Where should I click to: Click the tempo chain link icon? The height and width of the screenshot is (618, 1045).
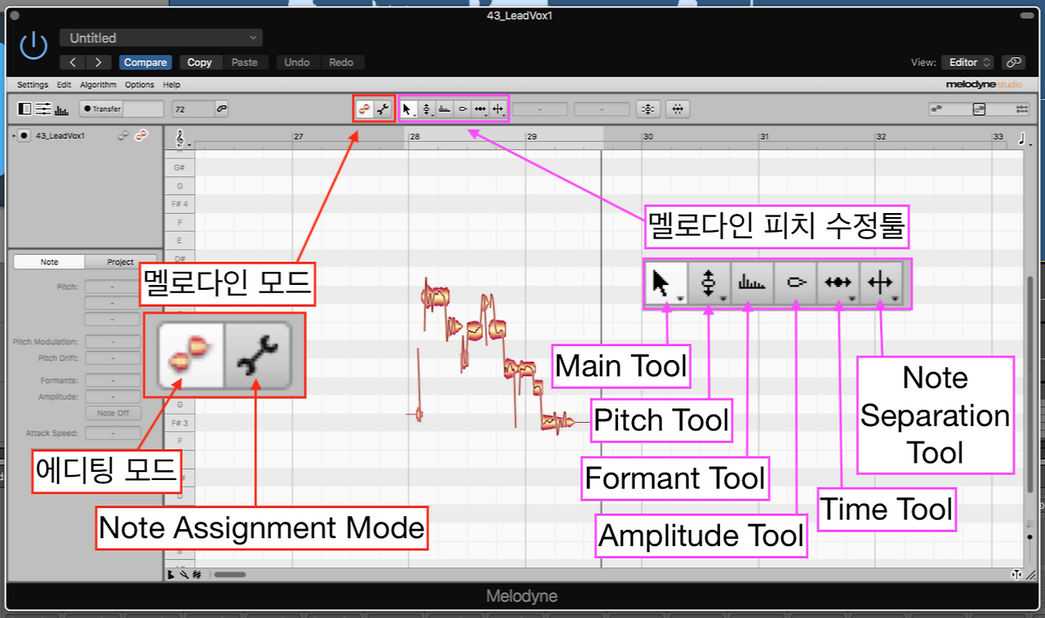220,109
